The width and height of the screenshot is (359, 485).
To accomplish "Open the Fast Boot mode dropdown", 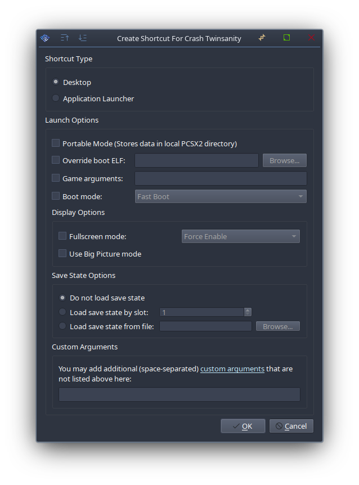I will pos(221,196).
